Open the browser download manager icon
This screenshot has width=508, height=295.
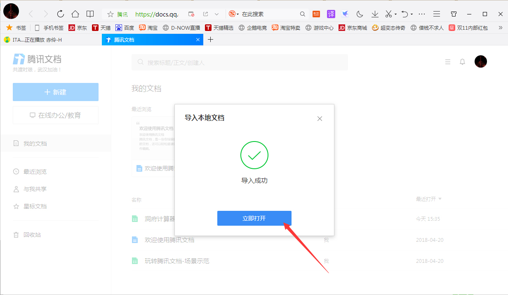[x=375, y=14]
